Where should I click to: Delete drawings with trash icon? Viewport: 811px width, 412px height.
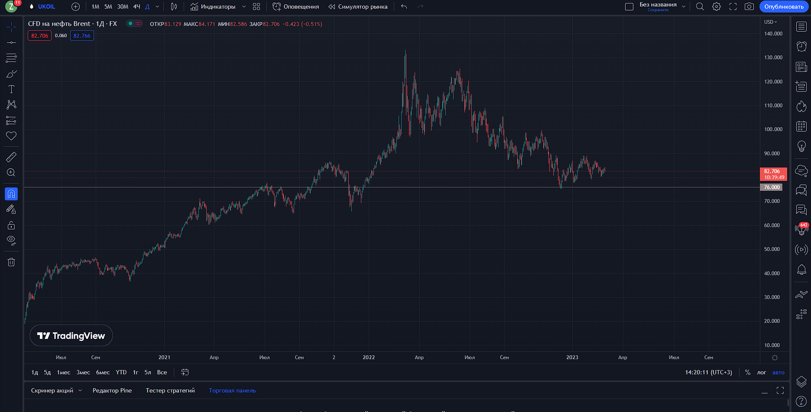(11, 262)
